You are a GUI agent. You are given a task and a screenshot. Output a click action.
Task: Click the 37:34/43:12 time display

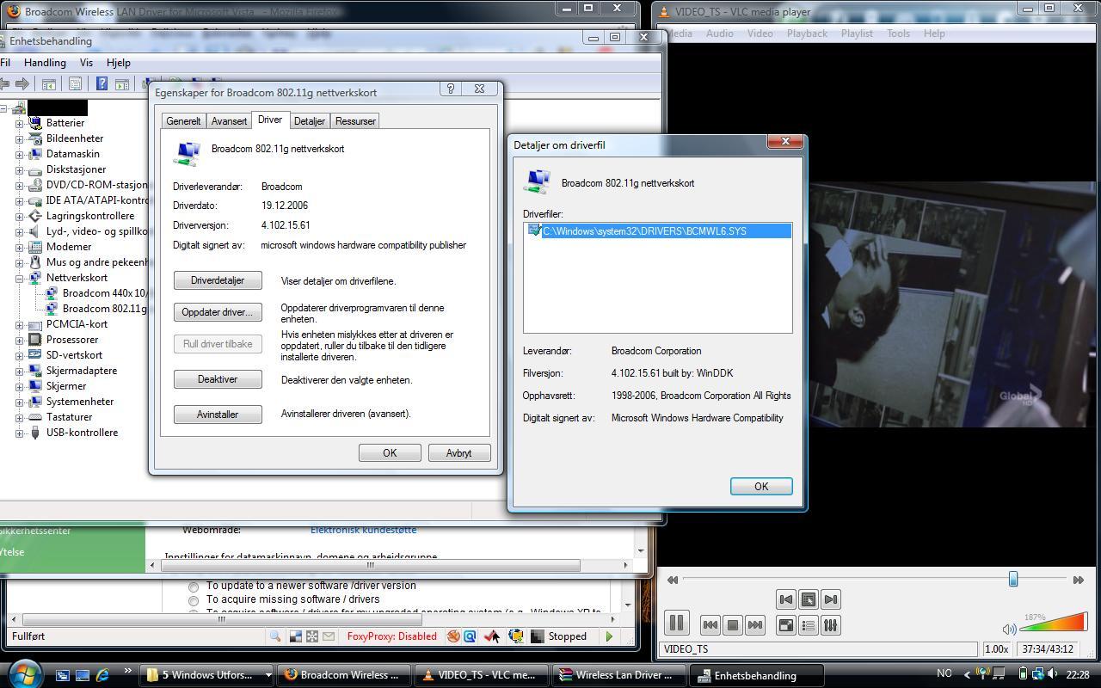[1047, 649]
